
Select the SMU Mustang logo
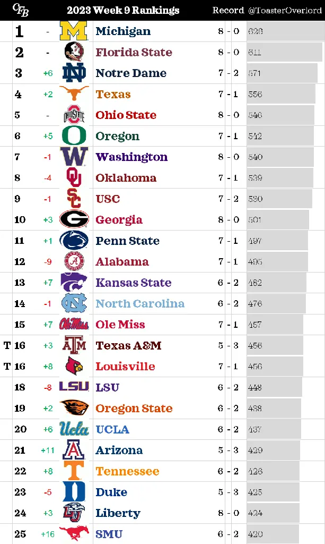[x=74, y=533]
